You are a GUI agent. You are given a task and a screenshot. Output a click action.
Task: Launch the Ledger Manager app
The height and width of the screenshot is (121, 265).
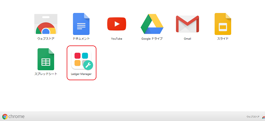pos(82,60)
